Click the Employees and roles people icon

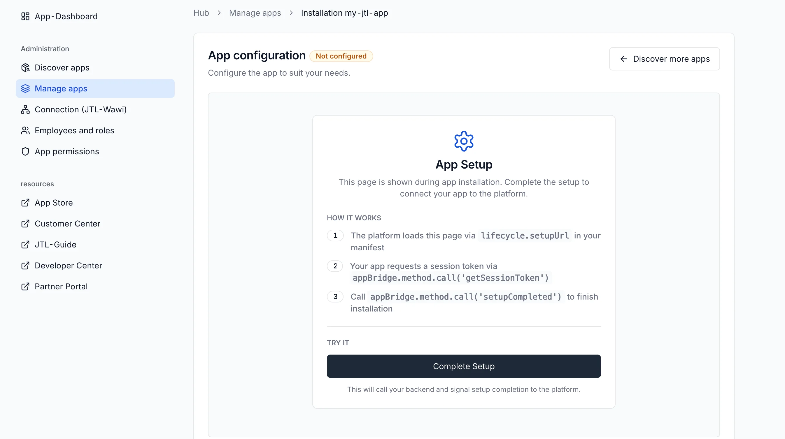(25, 130)
